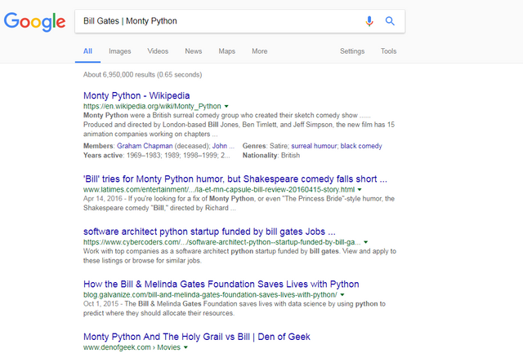Expand dropdown arrow beside the denofgeek.com URL
This screenshot has width=523, height=353.
pos(186,347)
